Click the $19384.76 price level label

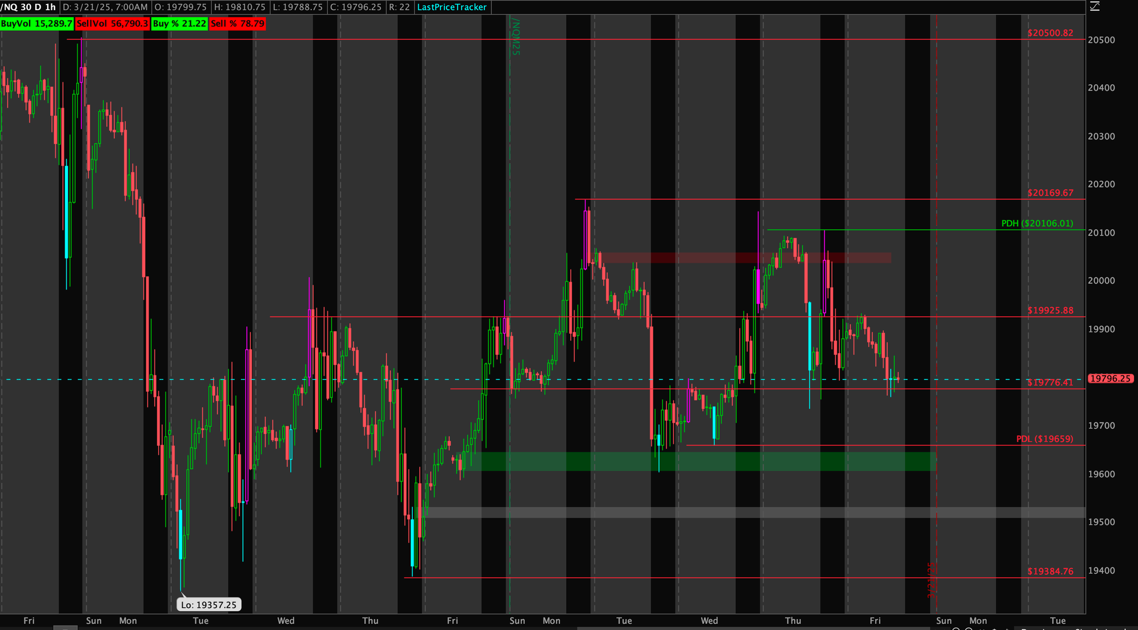coord(1050,571)
